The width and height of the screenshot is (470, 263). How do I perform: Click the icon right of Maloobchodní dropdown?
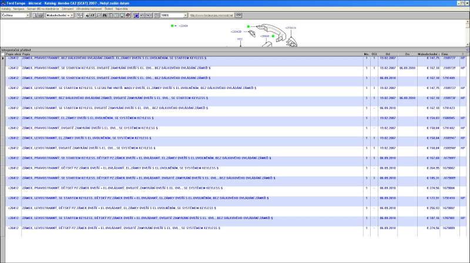[79, 15]
